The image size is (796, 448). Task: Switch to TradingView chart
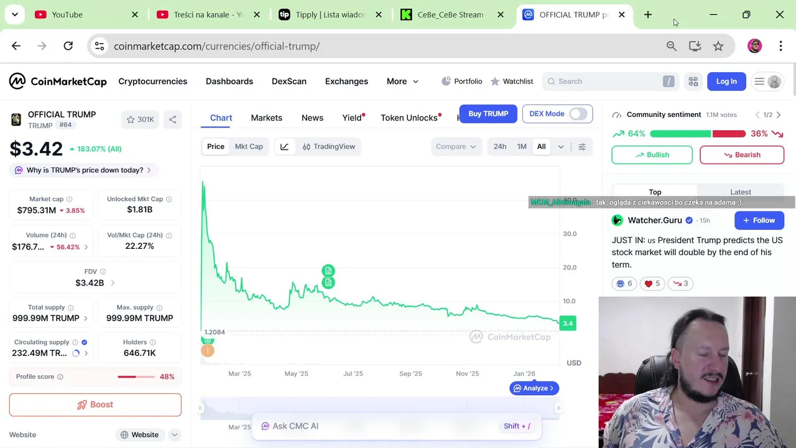329,147
